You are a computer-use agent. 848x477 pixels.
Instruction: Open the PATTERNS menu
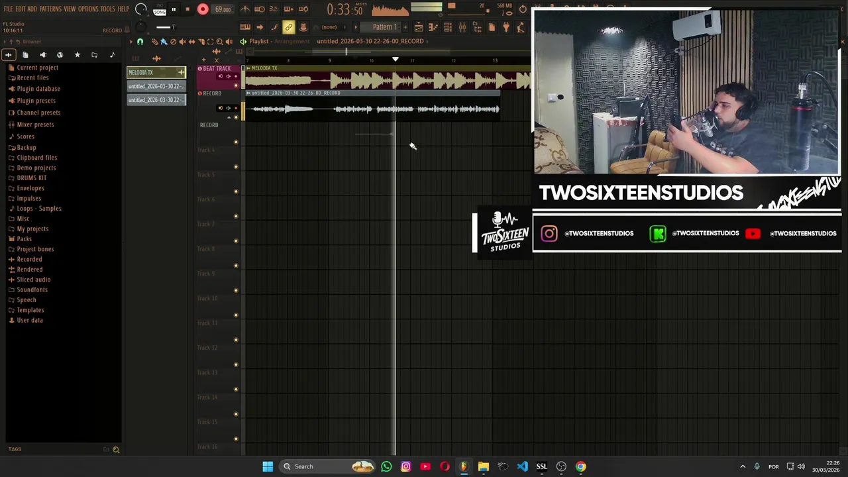tap(50, 9)
